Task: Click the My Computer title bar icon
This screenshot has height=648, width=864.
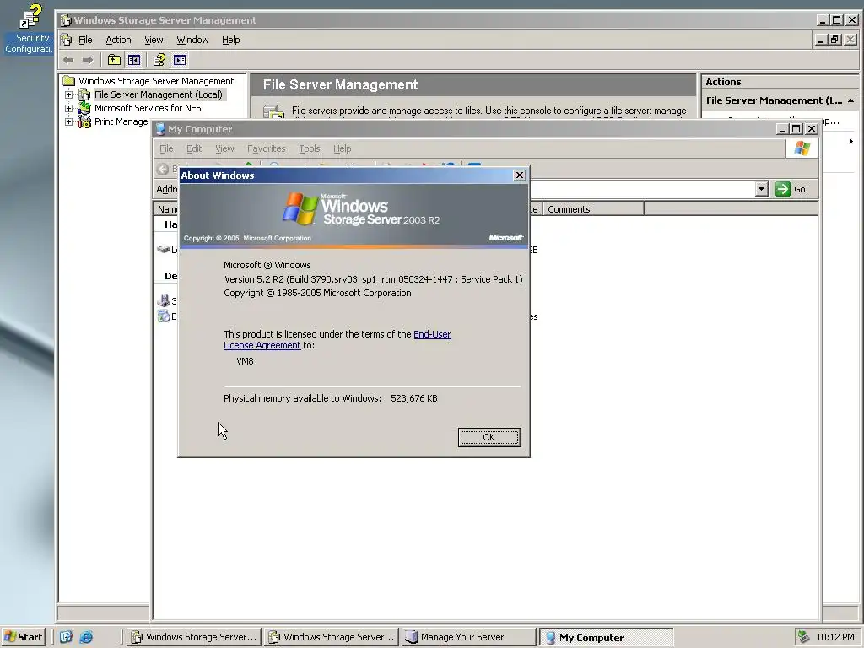Action: coord(160,129)
